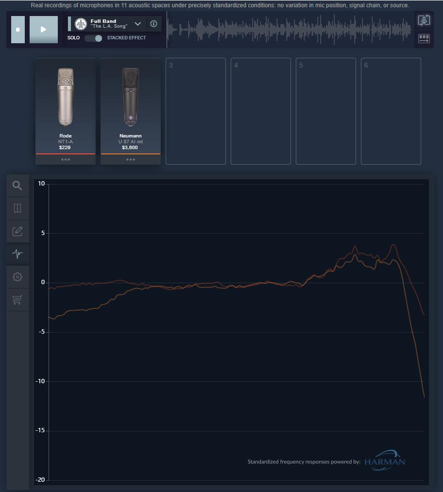Screen dimensions: 443x492
Task: Seek within the audio waveform
Action: (x=290, y=30)
